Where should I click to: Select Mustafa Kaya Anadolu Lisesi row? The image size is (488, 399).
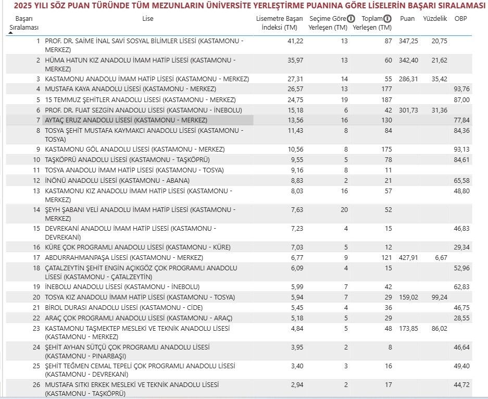(130, 89)
